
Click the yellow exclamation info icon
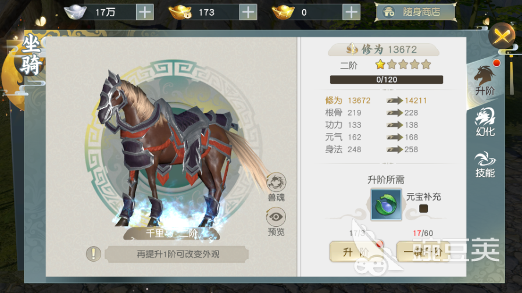click(x=94, y=254)
